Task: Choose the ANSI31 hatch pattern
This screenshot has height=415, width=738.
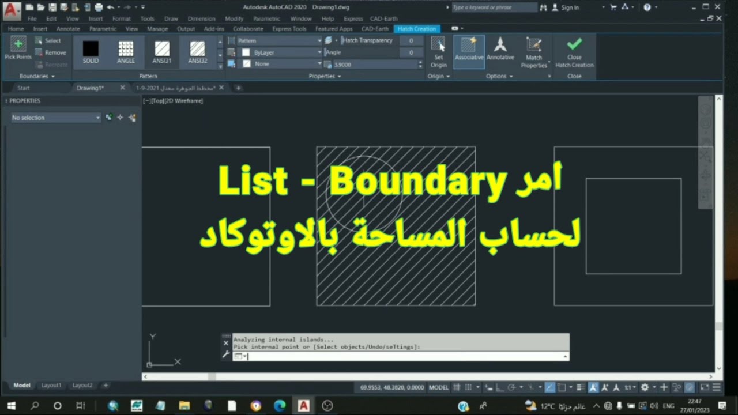Action: 162,52
